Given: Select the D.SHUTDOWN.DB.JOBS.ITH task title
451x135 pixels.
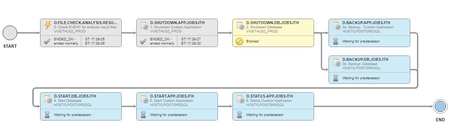Looking at the screenshot, I should [273, 23].
